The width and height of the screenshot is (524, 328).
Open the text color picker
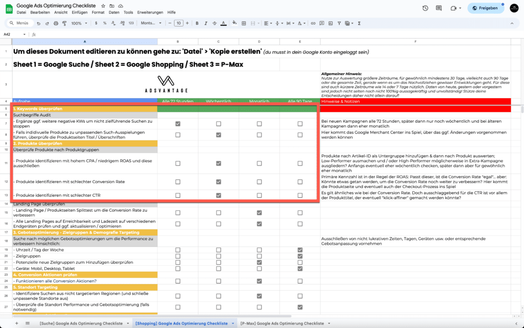point(224,24)
